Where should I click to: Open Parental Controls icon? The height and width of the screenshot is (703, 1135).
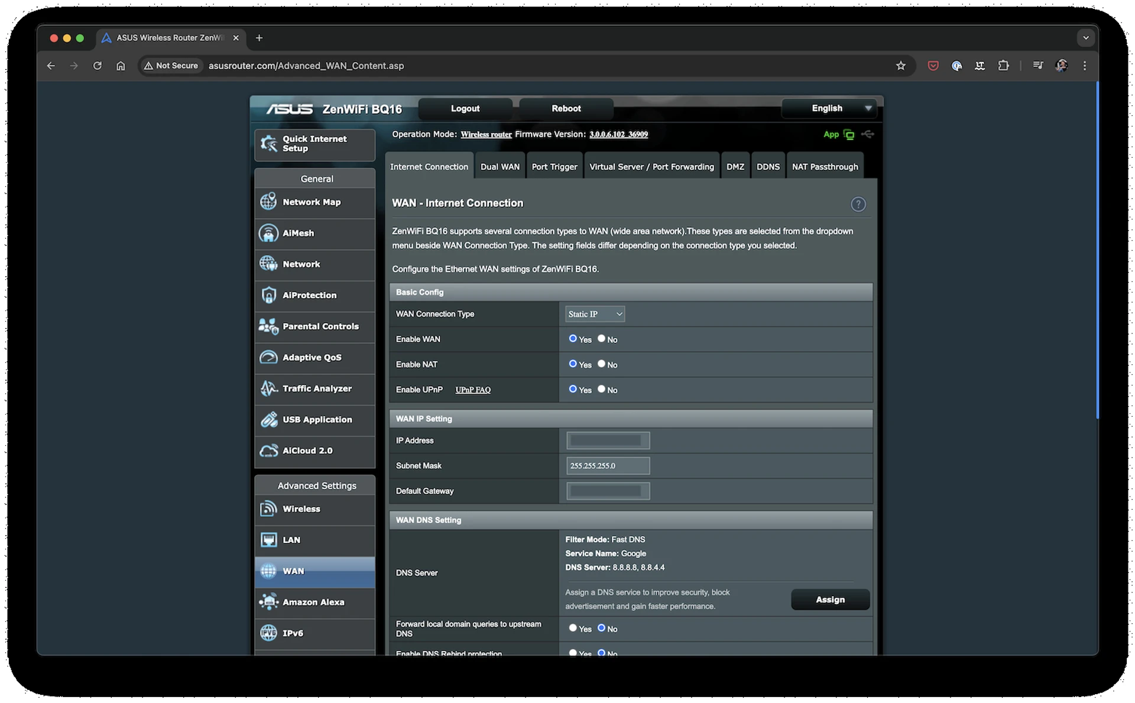268,326
